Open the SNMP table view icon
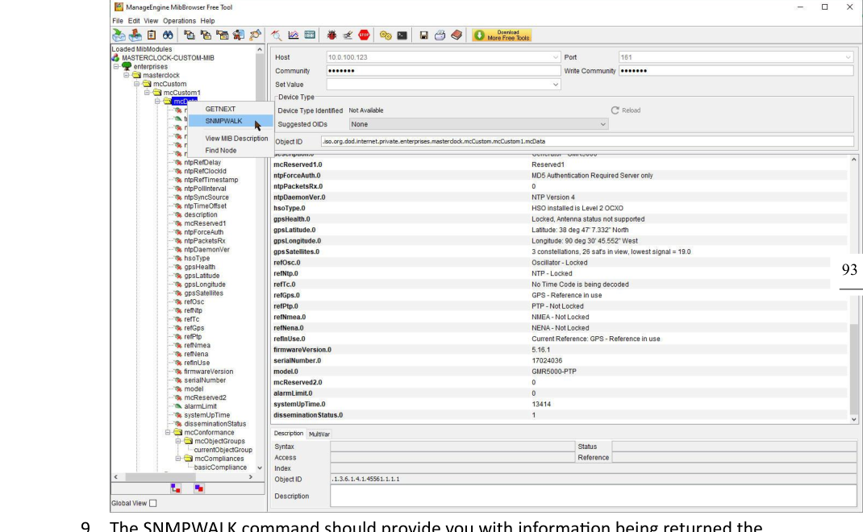 click(310, 35)
